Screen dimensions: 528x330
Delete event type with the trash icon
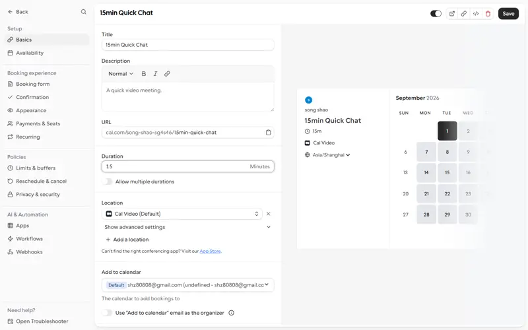(x=488, y=13)
